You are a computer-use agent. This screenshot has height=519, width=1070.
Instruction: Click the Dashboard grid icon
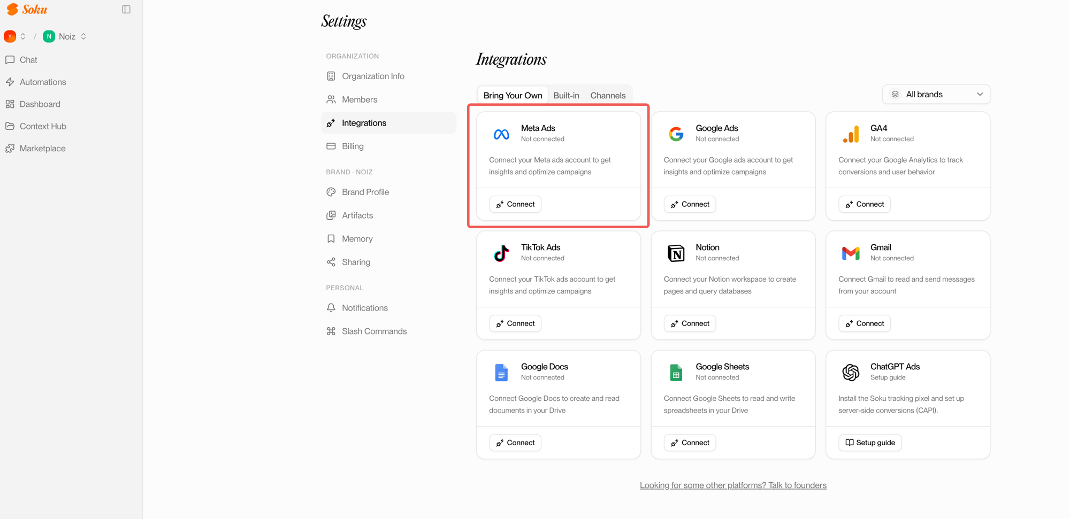[10, 104]
